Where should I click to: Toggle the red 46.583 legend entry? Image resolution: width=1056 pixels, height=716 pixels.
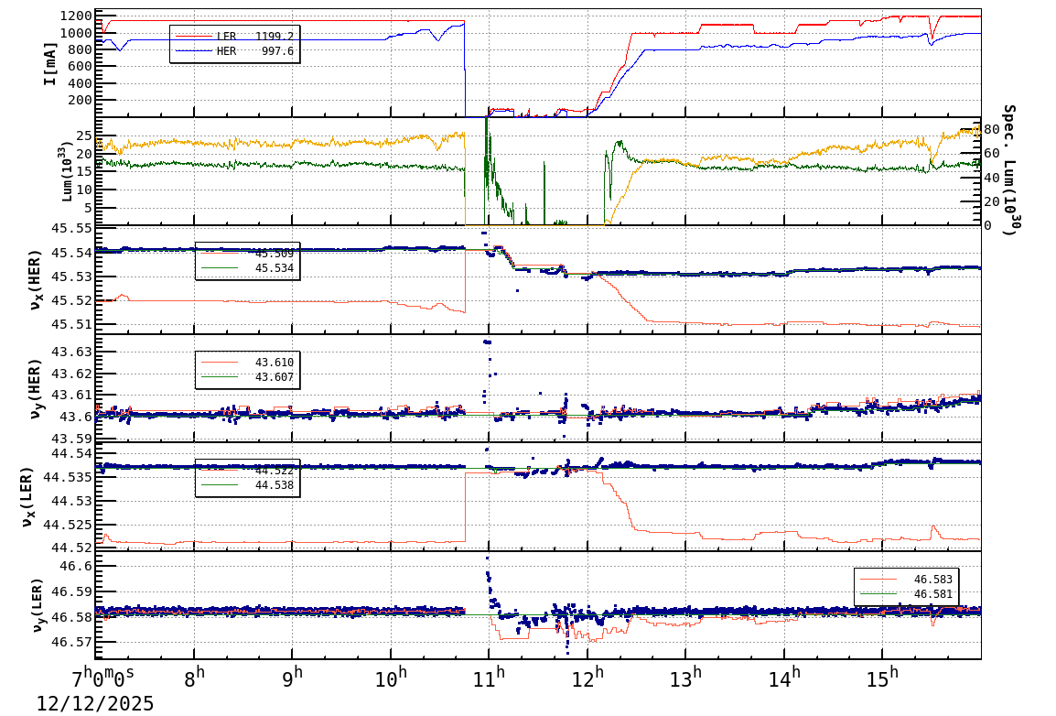pos(924,580)
